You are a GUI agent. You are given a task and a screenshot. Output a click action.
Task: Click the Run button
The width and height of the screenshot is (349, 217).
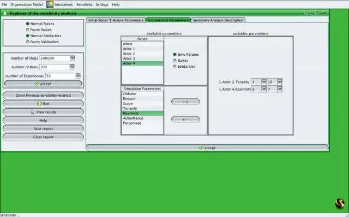(43, 104)
